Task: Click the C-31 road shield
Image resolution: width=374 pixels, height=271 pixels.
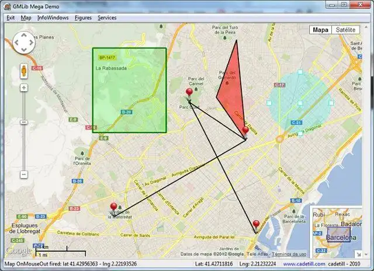Action: [x=296, y=123]
